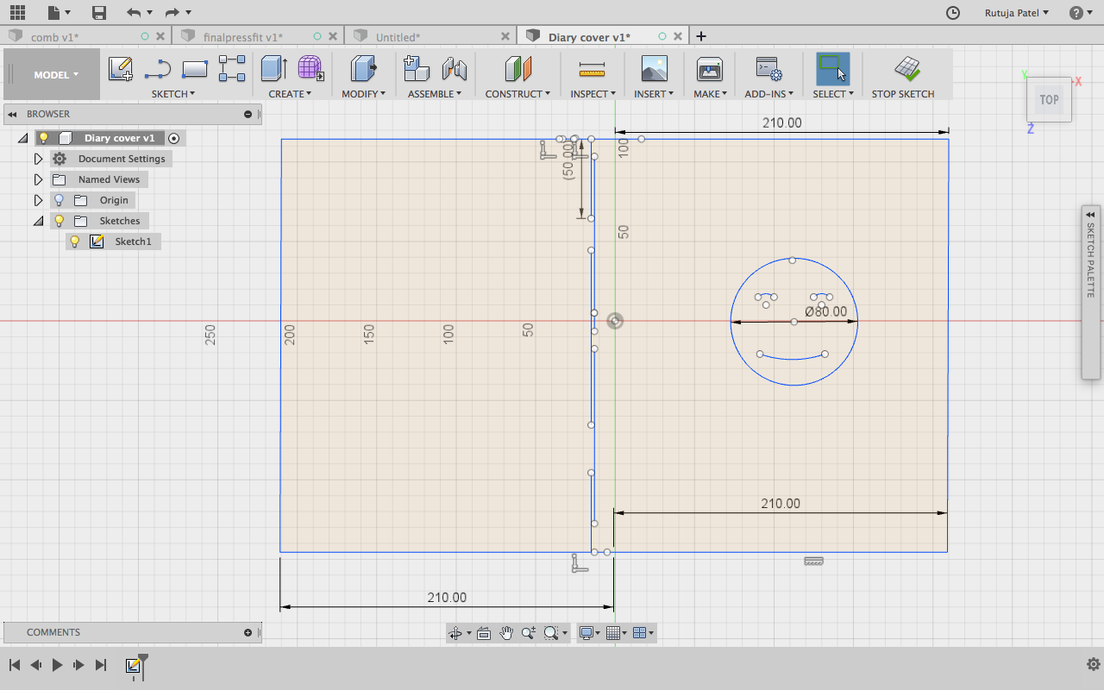Expand the Origin node
This screenshot has height=690, width=1104.
tap(38, 200)
